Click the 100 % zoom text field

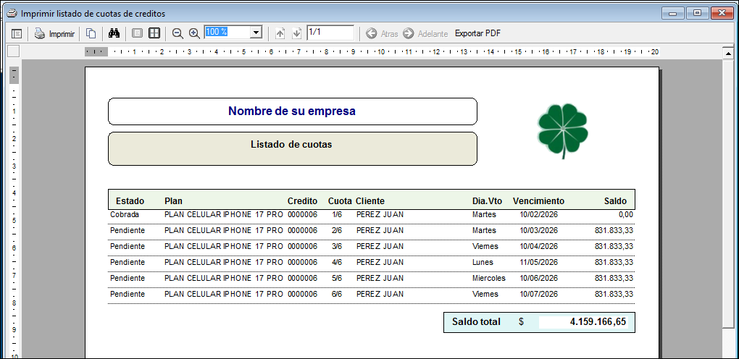[x=226, y=33]
